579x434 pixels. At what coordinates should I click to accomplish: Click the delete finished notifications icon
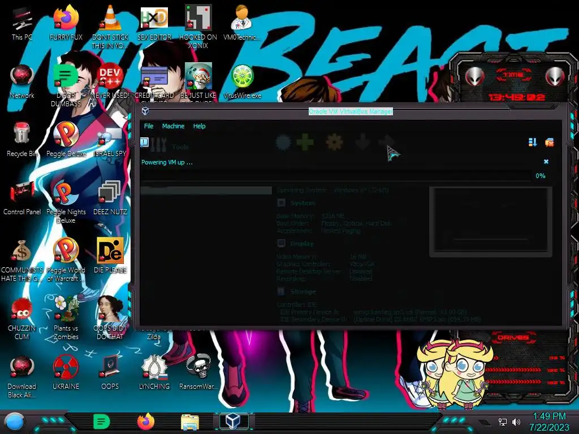click(x=550, y=142)
